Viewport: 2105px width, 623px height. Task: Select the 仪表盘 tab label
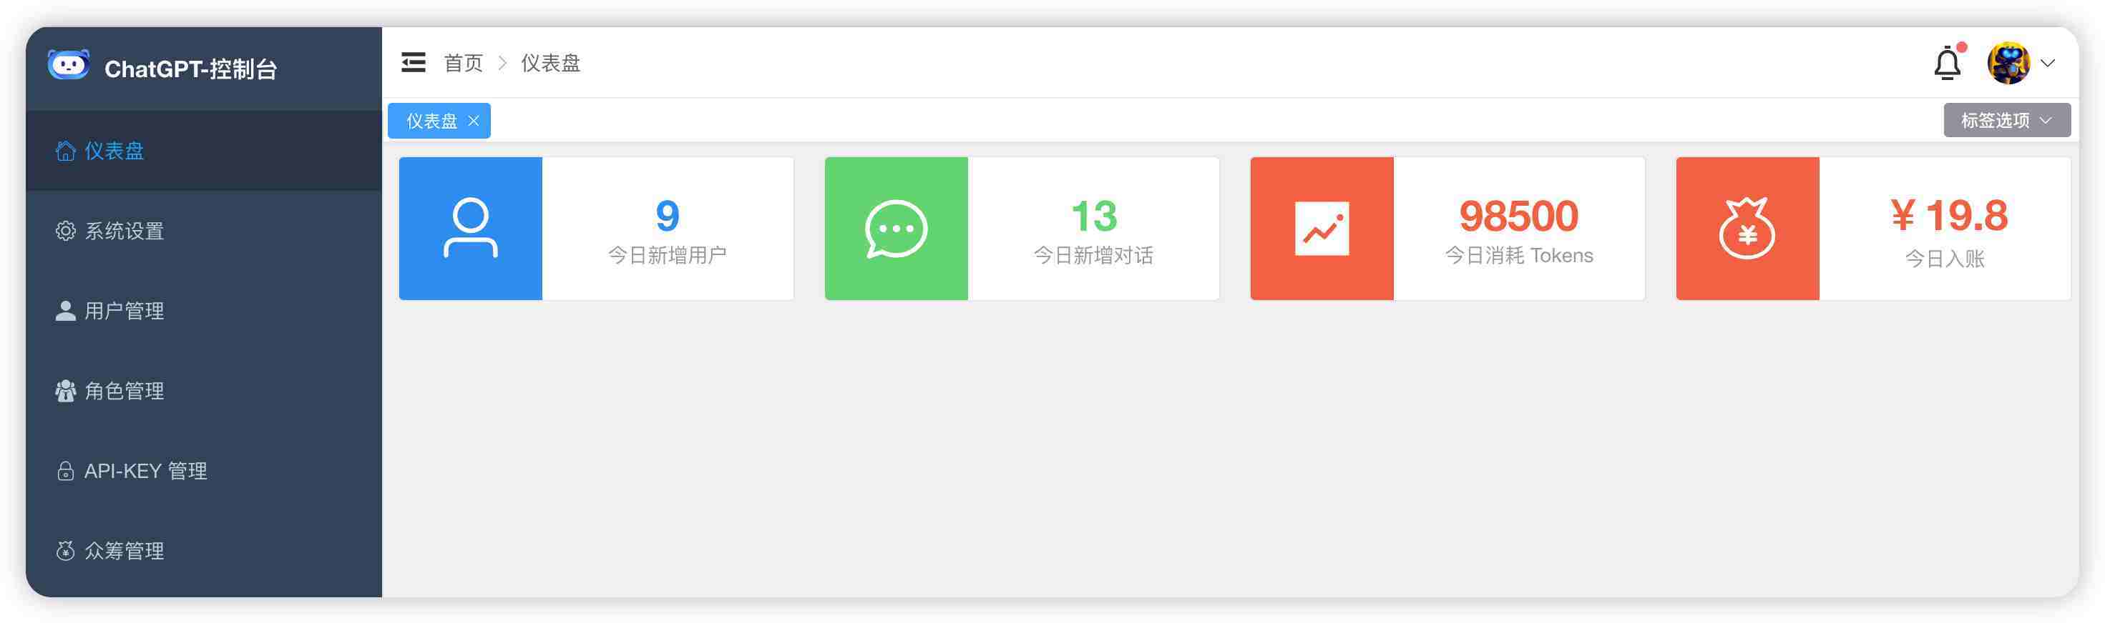(431, 121)
